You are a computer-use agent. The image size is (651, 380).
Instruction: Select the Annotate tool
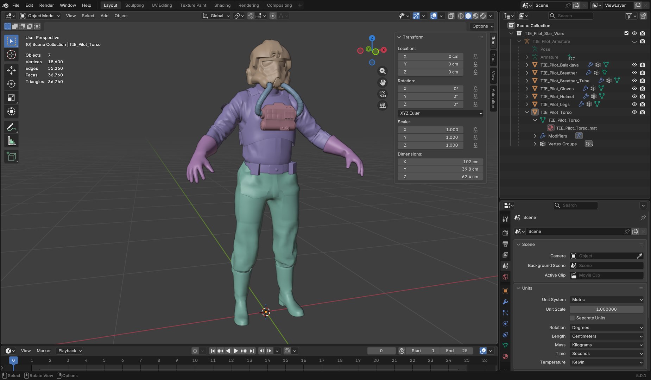pos(11,127)
